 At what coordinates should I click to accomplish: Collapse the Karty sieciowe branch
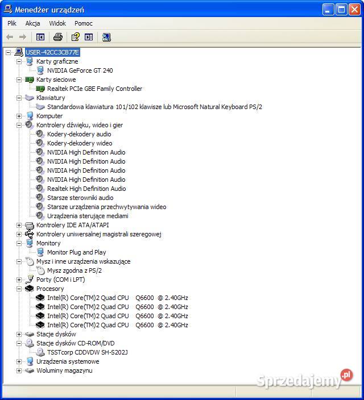coord(19,80)
